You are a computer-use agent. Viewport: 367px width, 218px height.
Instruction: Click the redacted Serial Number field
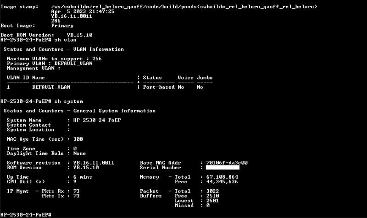(x=222, y=167)
